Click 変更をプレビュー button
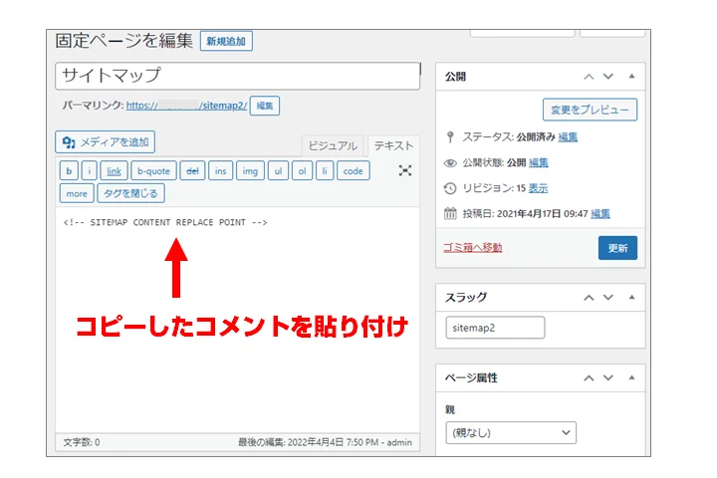 [x=590, y=110]
